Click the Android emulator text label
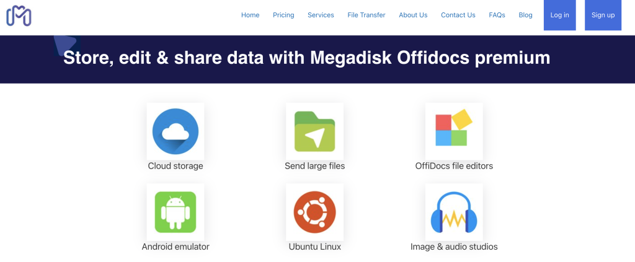 175,247
